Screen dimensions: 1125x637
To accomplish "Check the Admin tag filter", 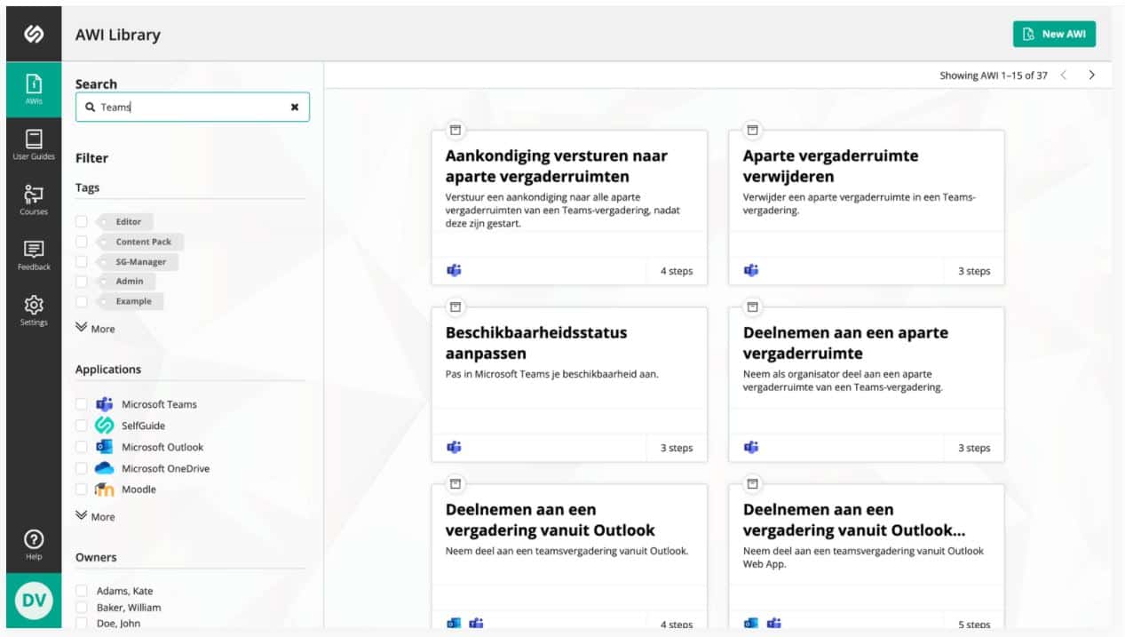I will pyautogui.click(x=82, y=281).
